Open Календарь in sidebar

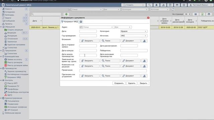point(9,15)
